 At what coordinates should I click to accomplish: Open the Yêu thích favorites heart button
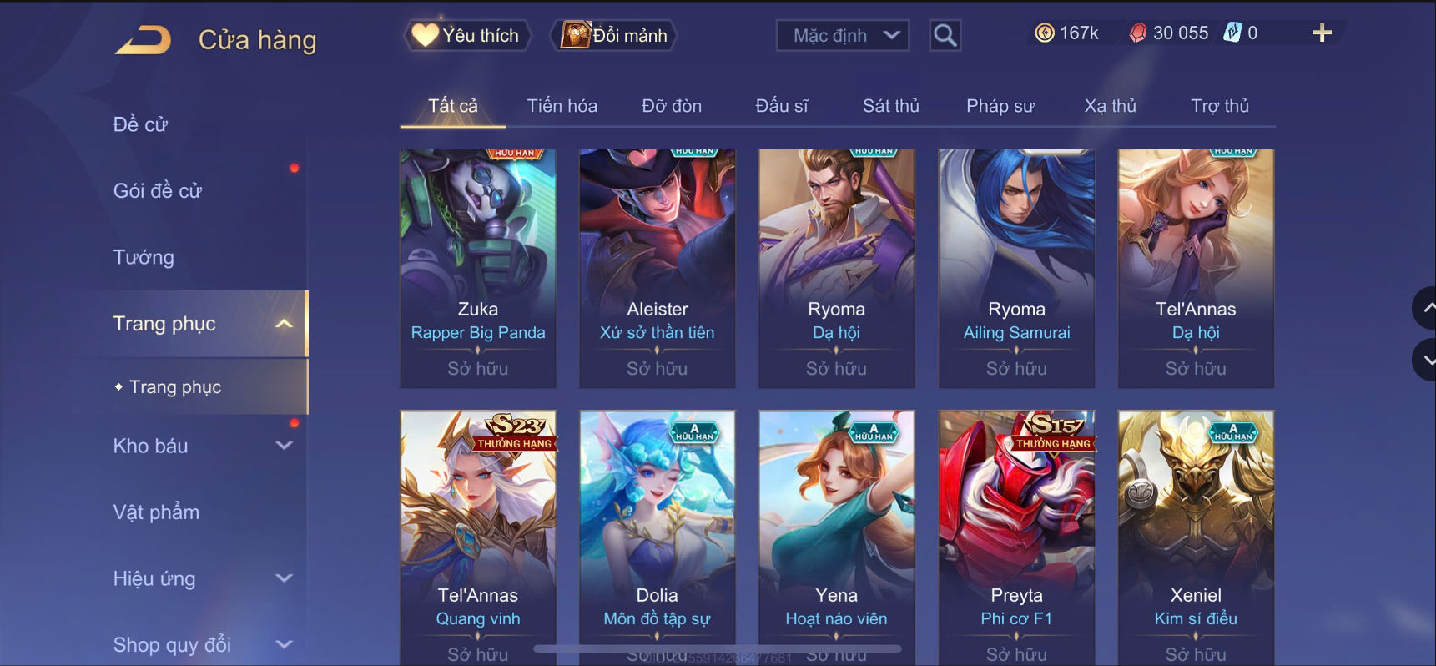coord(467,35)
